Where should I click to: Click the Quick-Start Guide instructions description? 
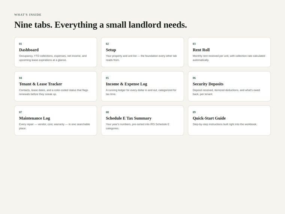point(225,124)
